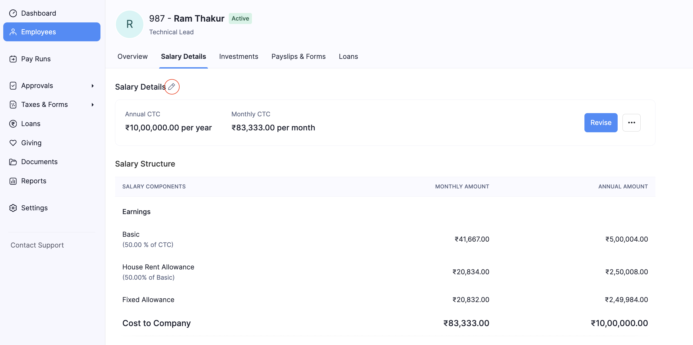Open the Giving heart icon
Image resolution: width=693 pixels, height=345 pixels.
click(13, 143)
